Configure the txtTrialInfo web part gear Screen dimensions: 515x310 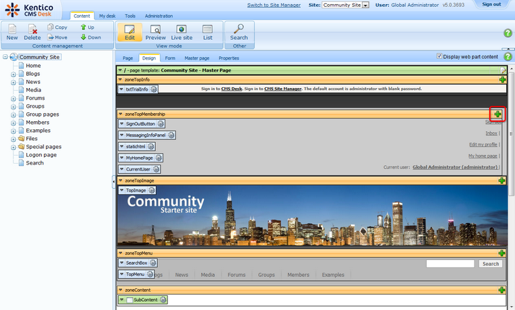point(153,89)
